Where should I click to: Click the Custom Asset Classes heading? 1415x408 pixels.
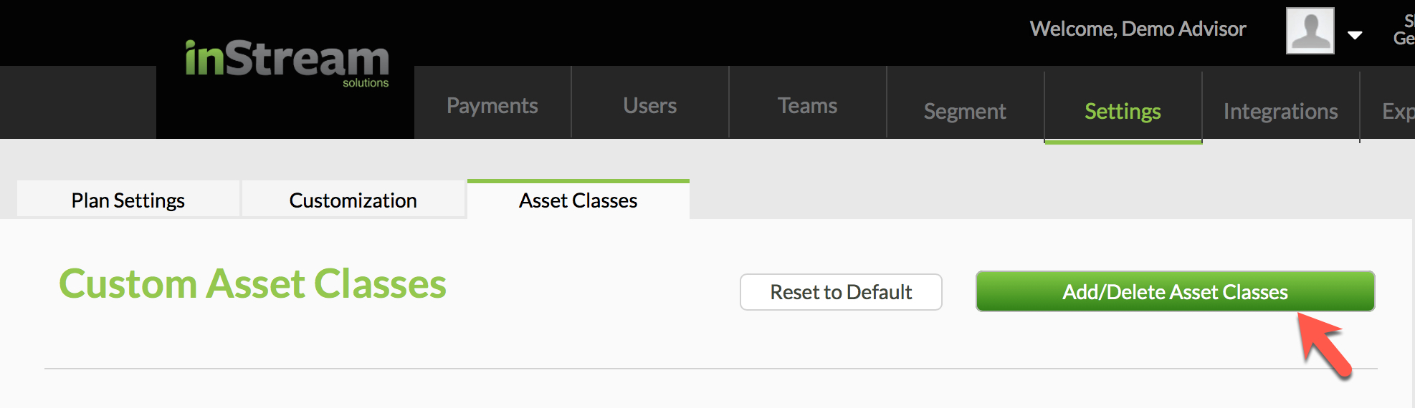click(x=252, y=283)
